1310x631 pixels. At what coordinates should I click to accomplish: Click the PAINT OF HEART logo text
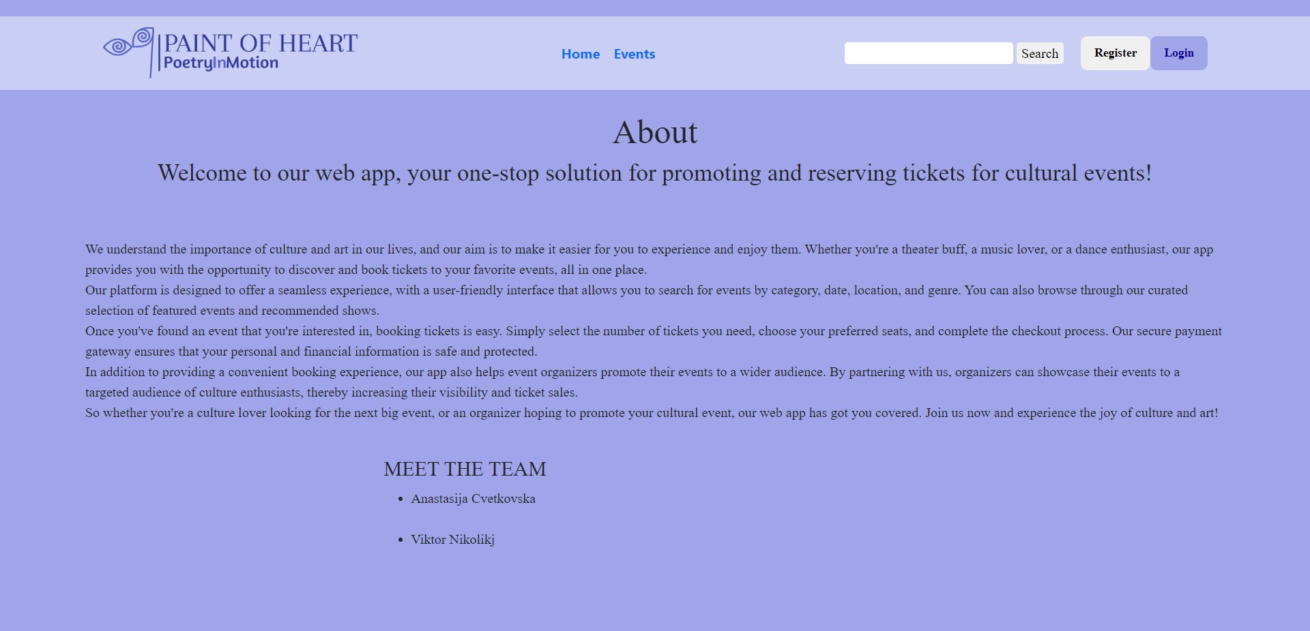point(261,43)
